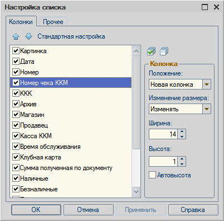Open the Положение dropdown list
The width and height of the screenshot is (224, 221).
(x=207, y=84)
